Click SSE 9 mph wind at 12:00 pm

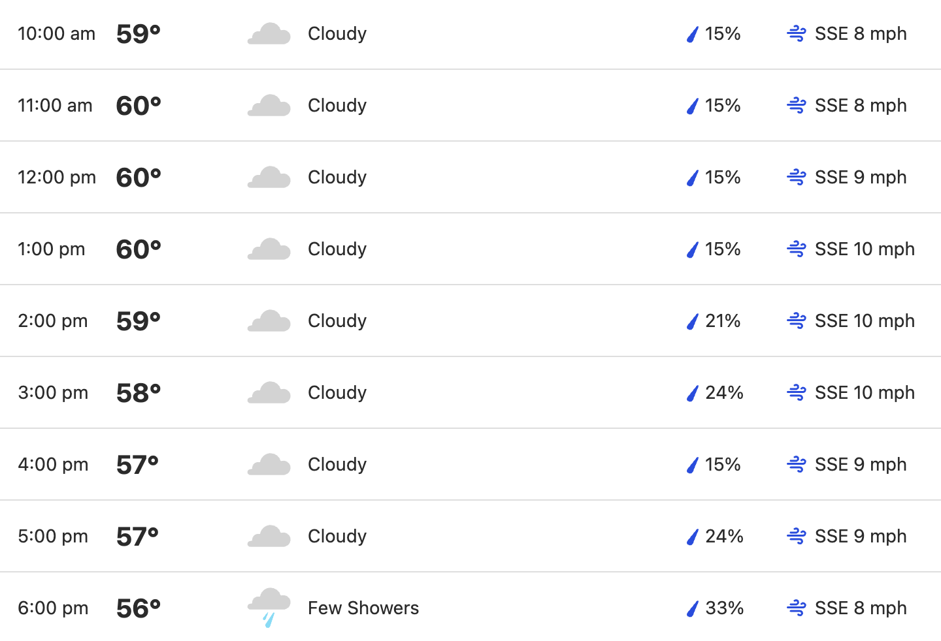[x=861, y=177]
